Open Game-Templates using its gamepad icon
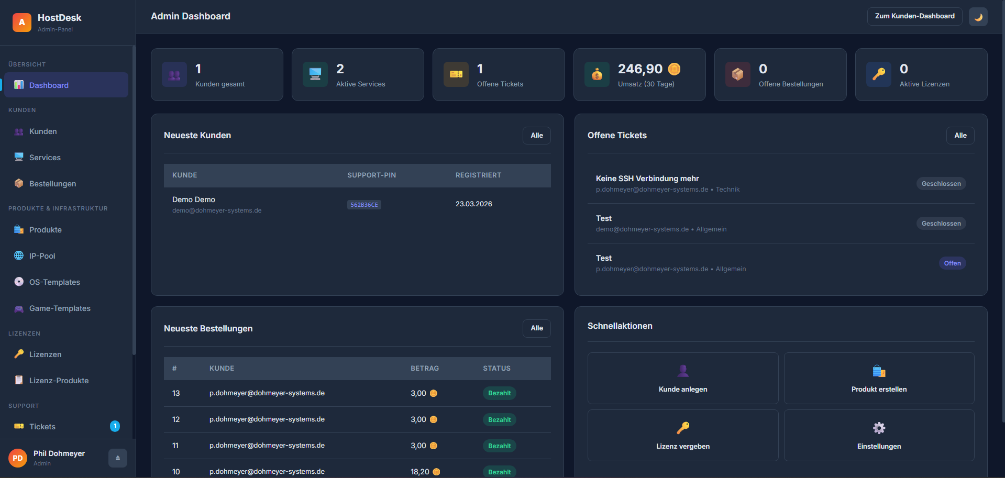Image resolution: width=1005 pixels, height=478 pixels. click(x=19, y=308)
